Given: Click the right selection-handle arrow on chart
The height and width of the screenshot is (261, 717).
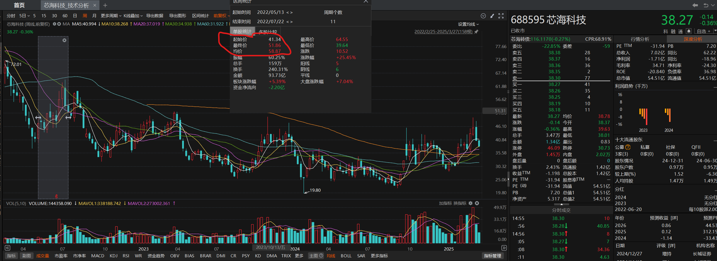Looking at the screenshot, I should 68,118.
